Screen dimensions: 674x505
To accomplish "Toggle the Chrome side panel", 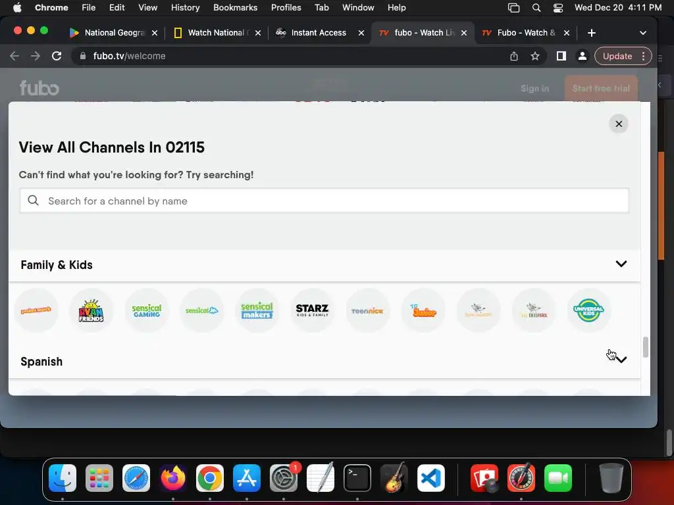I will click(561, 56).
